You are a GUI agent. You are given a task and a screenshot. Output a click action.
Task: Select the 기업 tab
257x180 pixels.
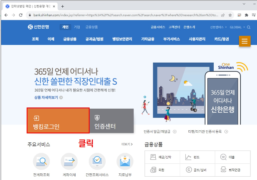pyautogui.click(x=77, y=27)
